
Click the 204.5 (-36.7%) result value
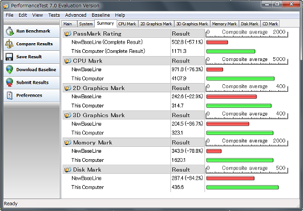click(x=187, y=124)
